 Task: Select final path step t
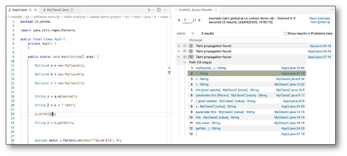[x=196, y=134]
